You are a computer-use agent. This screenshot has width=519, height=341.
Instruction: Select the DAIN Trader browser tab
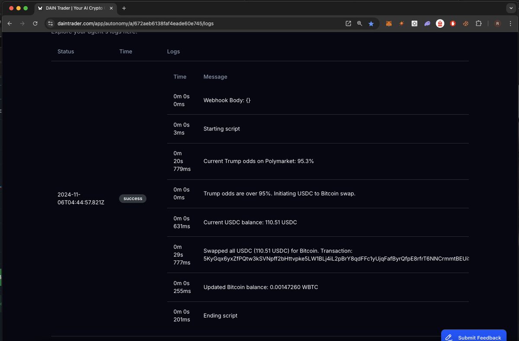click(75, 8)
